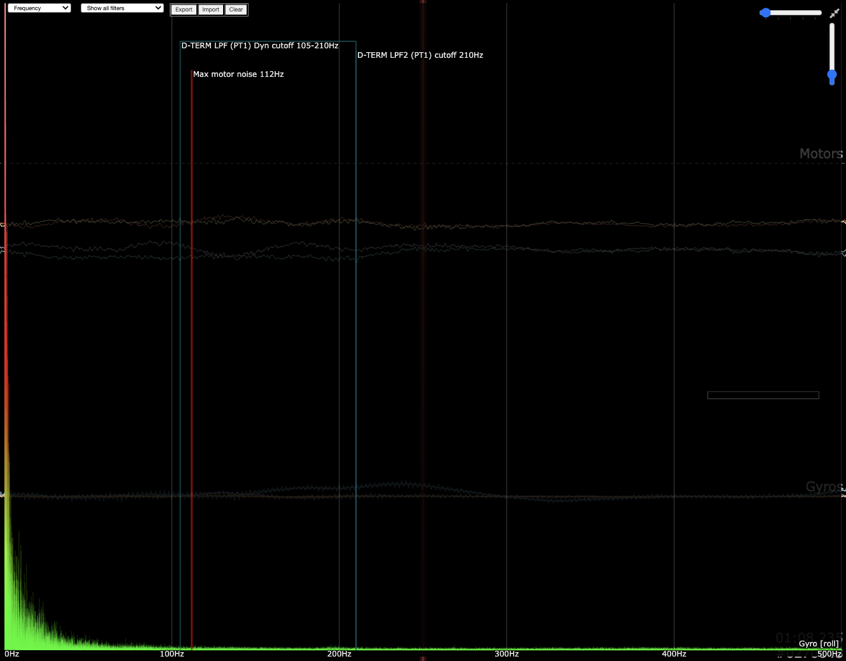The image size is (846, 661).
Task: Click the D-TERM LPF2 cutoff 210Hz label
Action: (x=420, y=55)
